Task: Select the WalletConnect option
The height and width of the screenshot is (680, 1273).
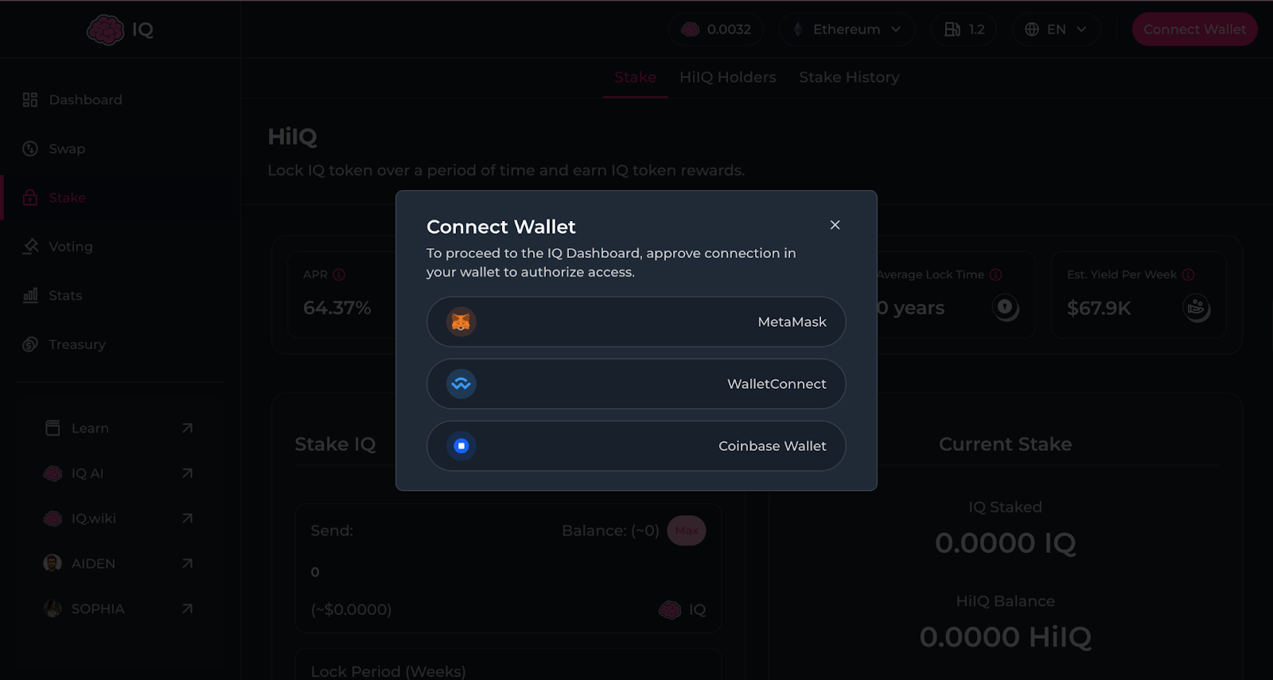Action: [x=636, y=384]
